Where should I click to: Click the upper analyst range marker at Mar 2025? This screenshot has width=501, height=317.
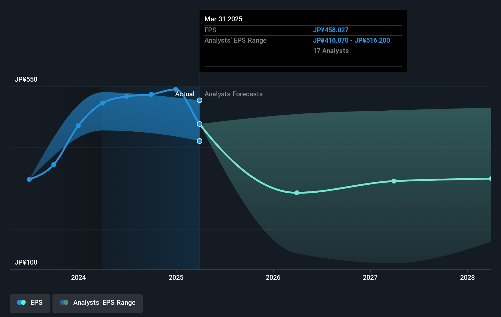coord(200,100)
